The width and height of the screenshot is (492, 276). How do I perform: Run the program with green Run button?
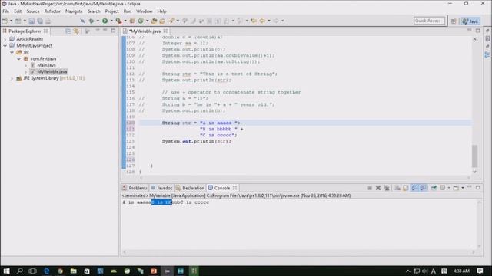point(105,21)
